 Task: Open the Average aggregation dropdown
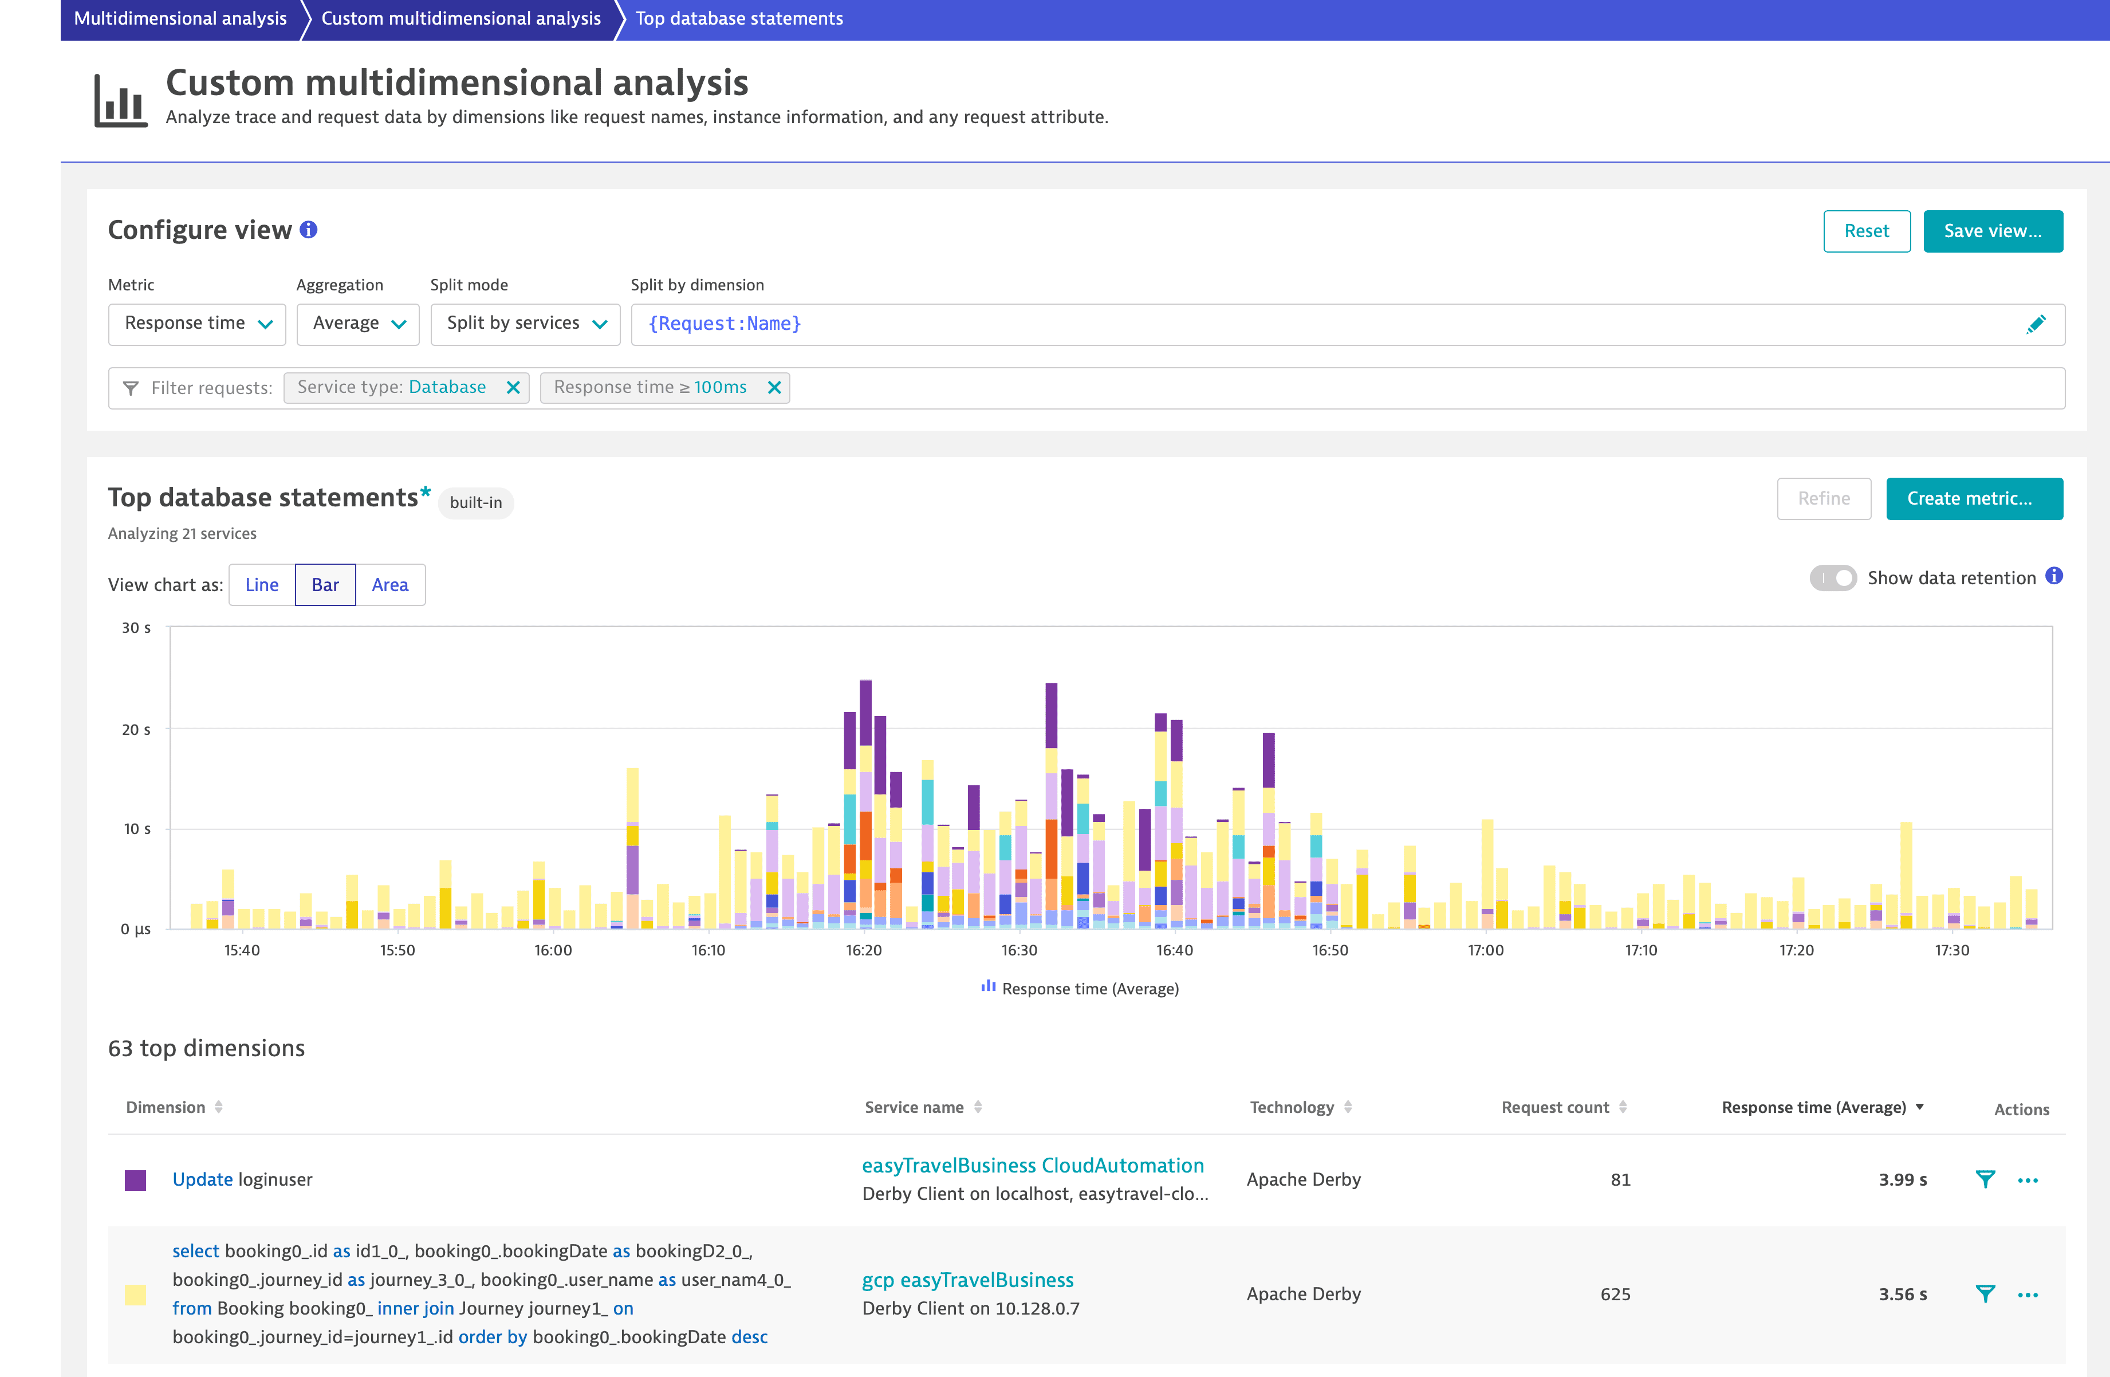[x=358, y=324]
